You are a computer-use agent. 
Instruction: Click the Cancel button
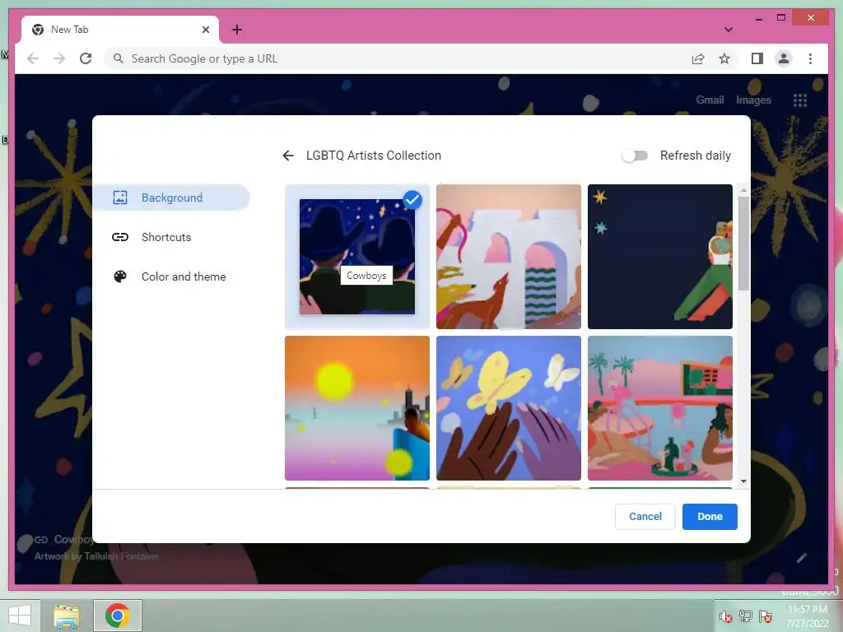[645, 517]
